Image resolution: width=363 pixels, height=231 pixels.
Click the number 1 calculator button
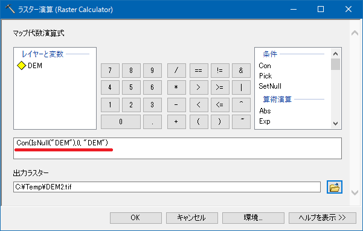pos(110,105)
